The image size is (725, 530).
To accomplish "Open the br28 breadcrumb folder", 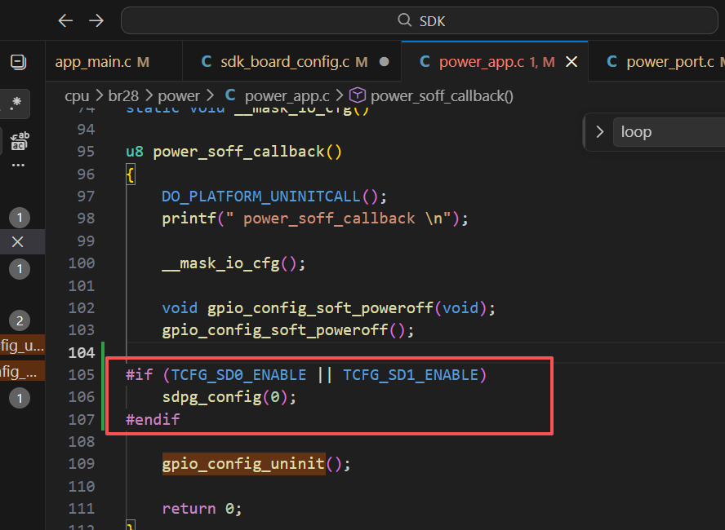I will click(123, 96).
